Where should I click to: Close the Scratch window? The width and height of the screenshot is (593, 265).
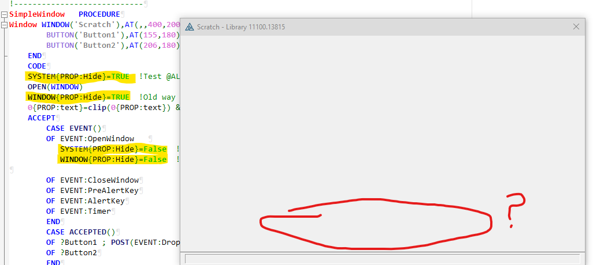click(576, 26)
